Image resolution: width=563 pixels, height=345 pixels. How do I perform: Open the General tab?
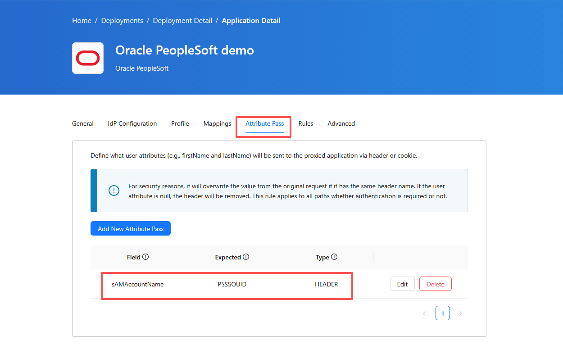[83, 123]
